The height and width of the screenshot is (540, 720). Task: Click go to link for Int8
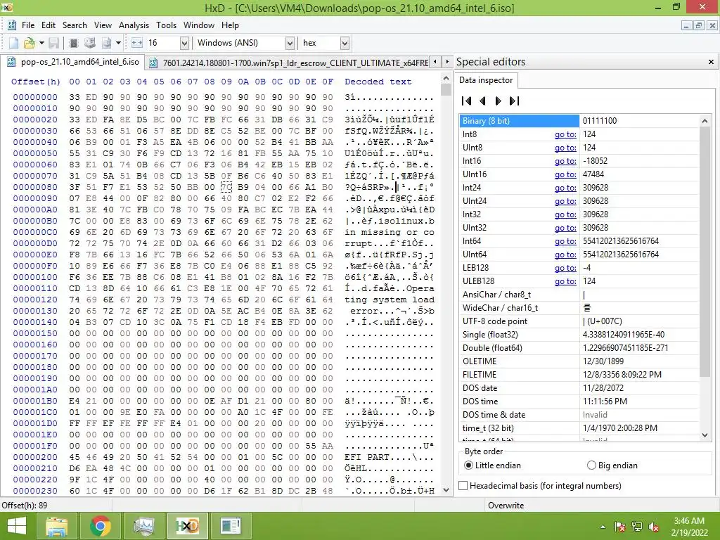pyautogui.click(x=565, y=134)
